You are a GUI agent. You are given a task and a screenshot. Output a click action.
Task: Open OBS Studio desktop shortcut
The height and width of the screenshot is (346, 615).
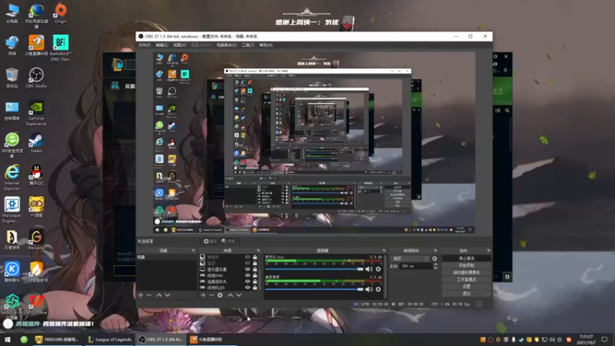pyautogui.click(x=36, y=78)
